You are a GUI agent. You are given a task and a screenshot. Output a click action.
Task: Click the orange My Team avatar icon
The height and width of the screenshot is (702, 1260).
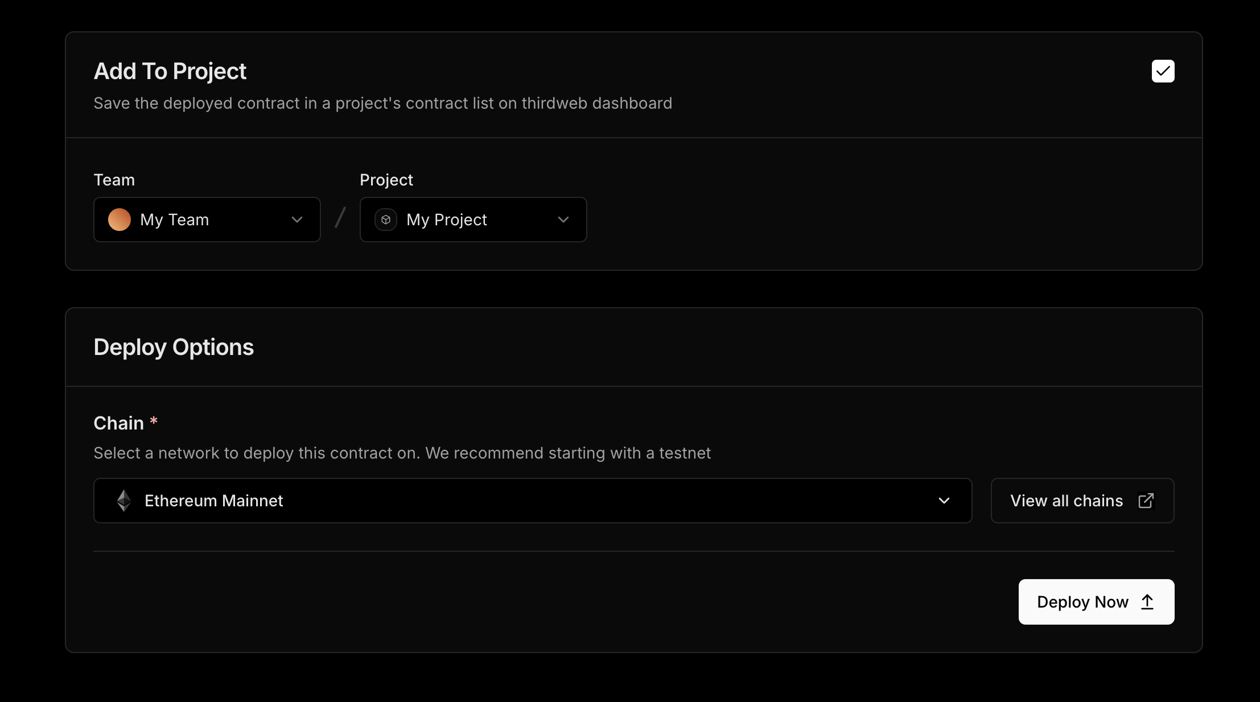click(x=120, y=220)
